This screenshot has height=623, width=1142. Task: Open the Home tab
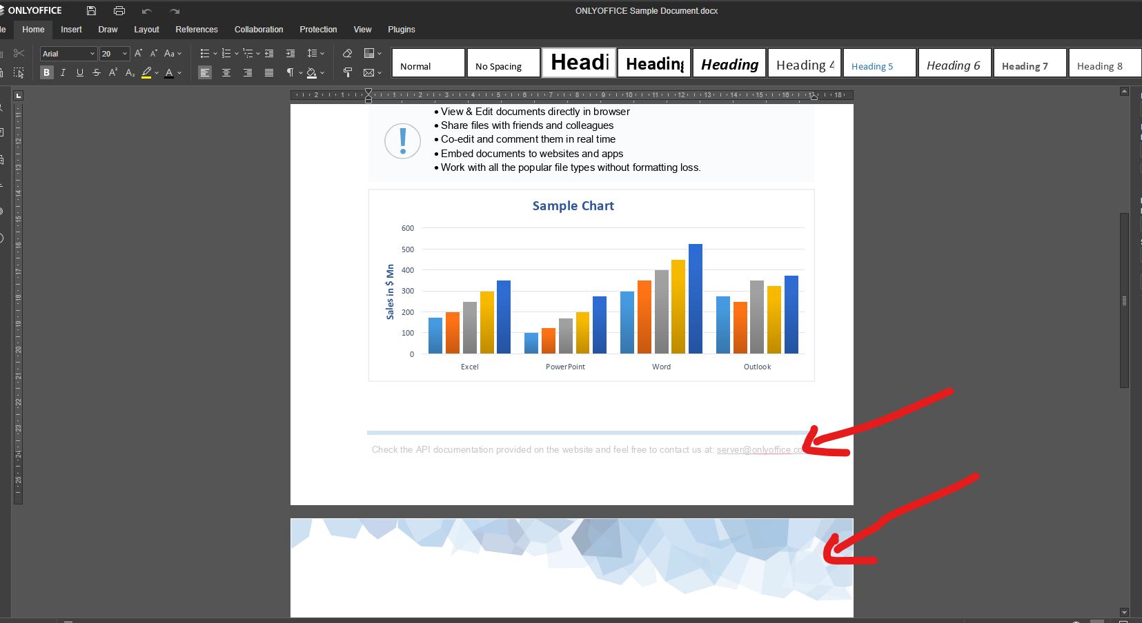[x=33, y=30]
